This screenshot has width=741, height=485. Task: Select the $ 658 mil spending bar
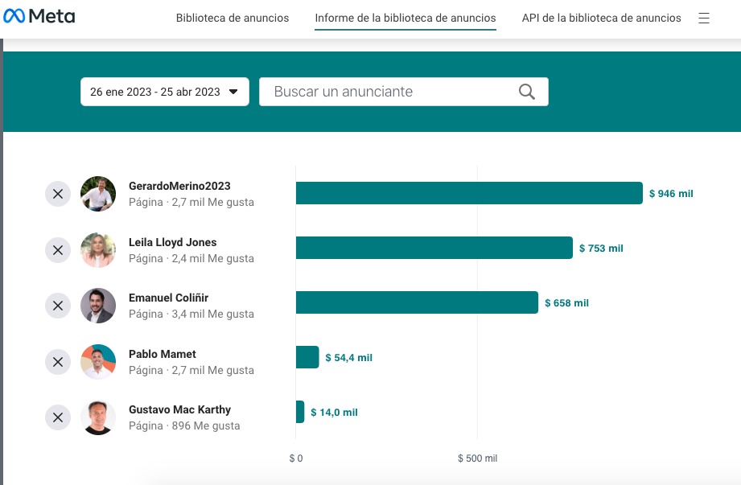(418, 302)
